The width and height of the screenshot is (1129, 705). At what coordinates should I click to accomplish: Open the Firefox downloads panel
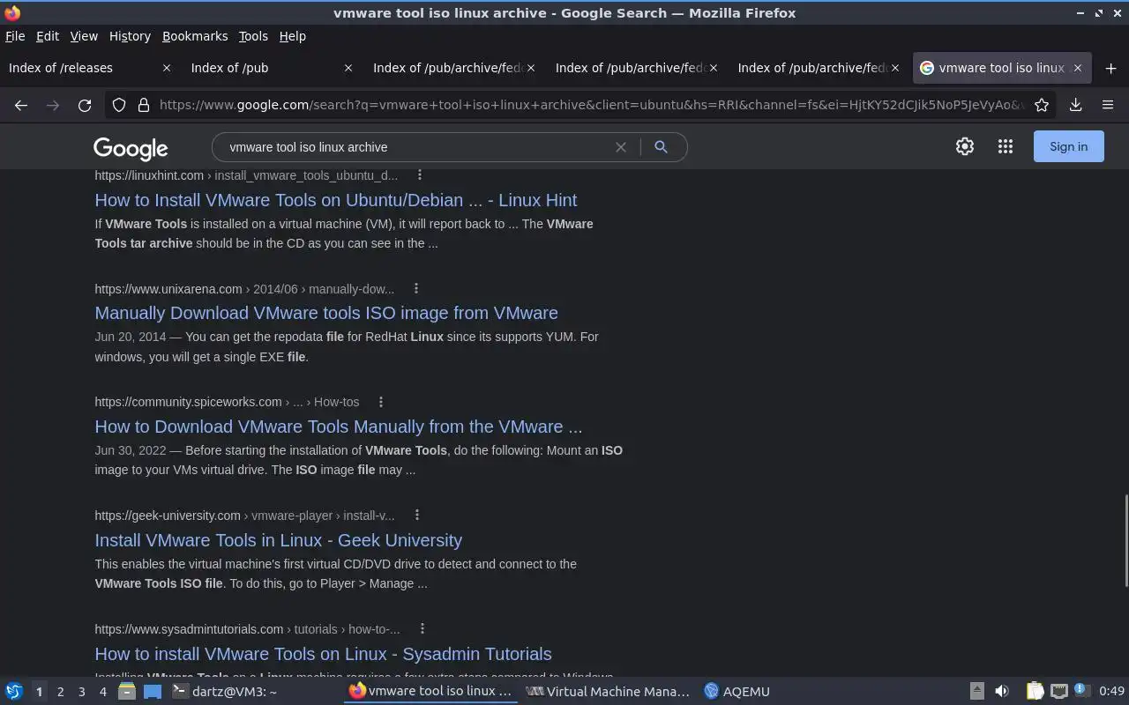1075,105
